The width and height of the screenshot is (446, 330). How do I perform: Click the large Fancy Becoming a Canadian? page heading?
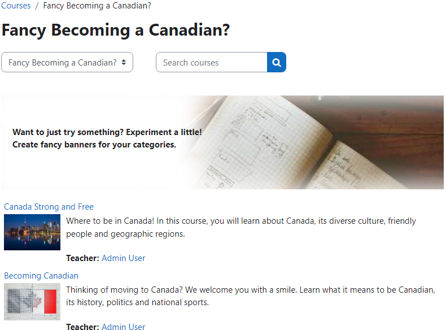coord(116,30)
